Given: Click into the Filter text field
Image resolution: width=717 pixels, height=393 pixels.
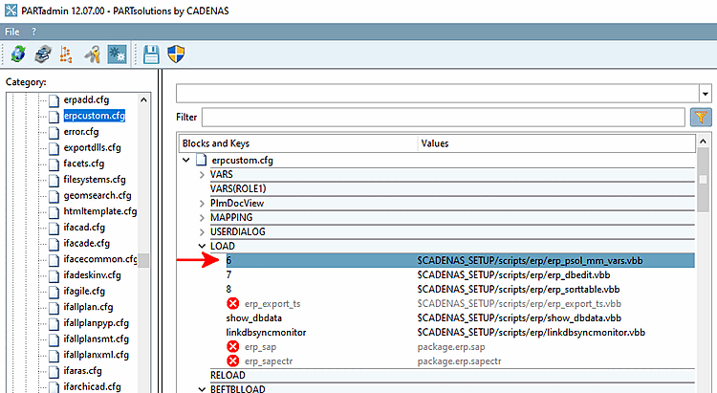Looking at the screenshot, I should point(443,117).
